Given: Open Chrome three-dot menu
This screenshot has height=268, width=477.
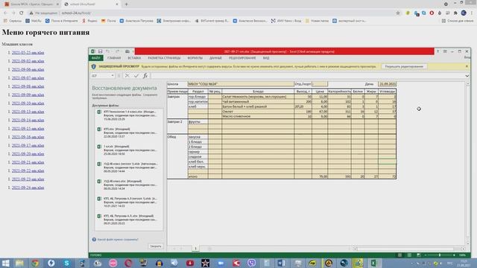Looking at the screenshot, I should 472,13.
